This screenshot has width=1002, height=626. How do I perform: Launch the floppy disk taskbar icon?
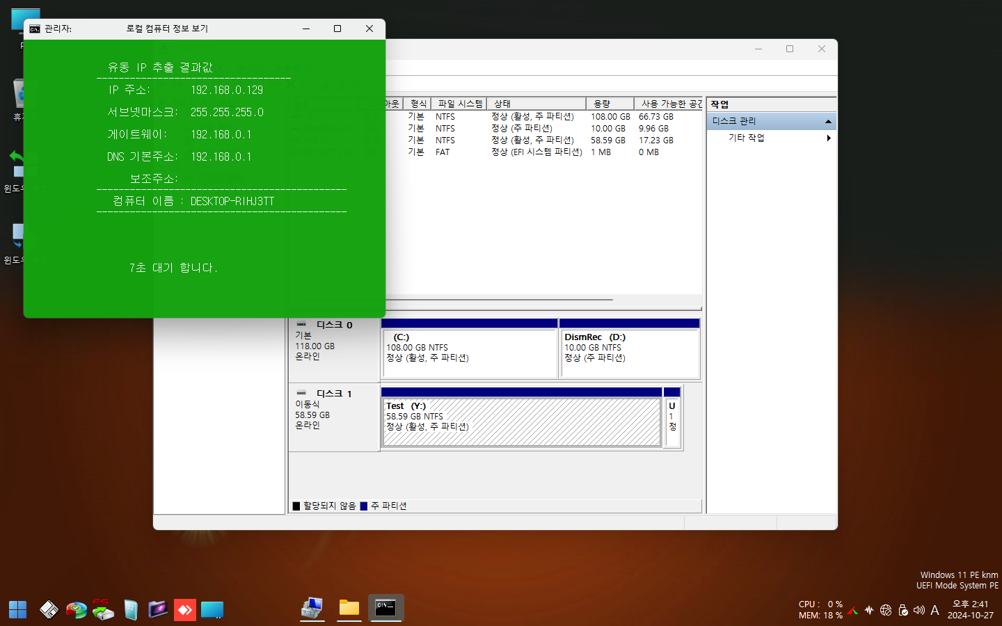(49, 610)
